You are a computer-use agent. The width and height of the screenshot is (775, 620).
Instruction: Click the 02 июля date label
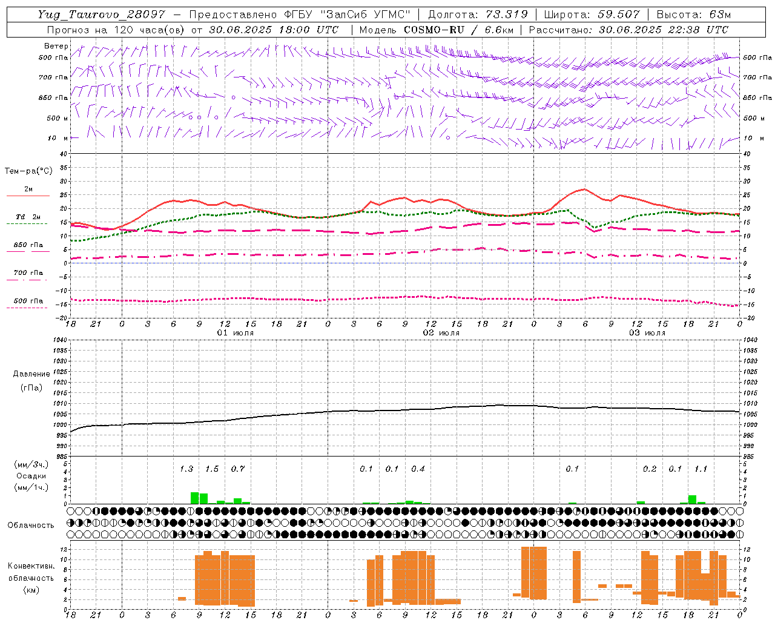(441, 333)
